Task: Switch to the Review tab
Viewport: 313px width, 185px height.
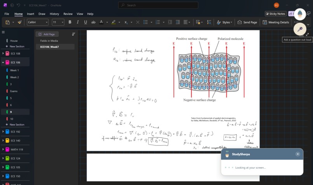Action: (68, 14)
